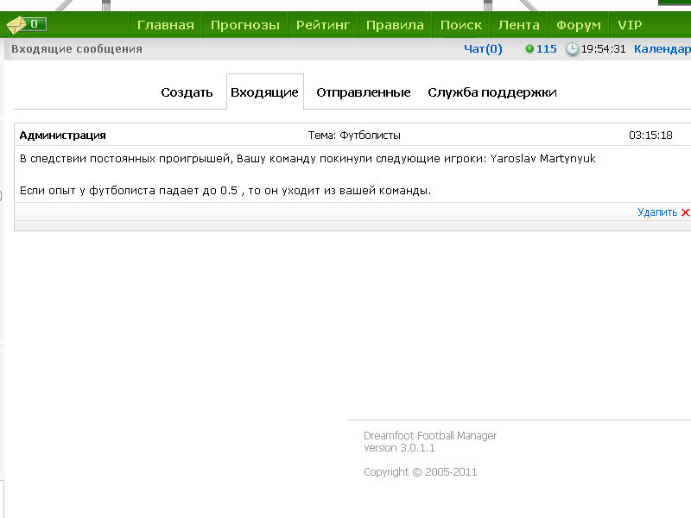Open the Чат(0) link
Viewport: 691px width, 518px height.
coord(483,49)
